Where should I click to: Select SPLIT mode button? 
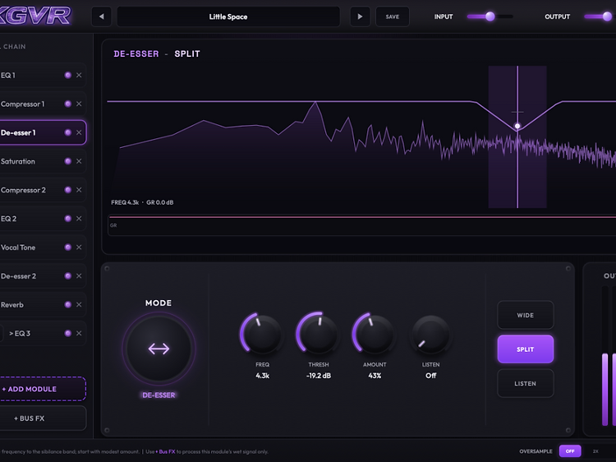point(526,349)
